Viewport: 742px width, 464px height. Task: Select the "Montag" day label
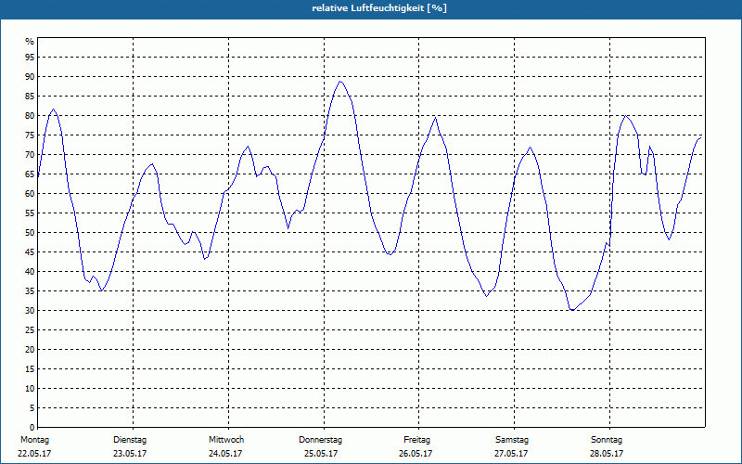tap(34, 440)
